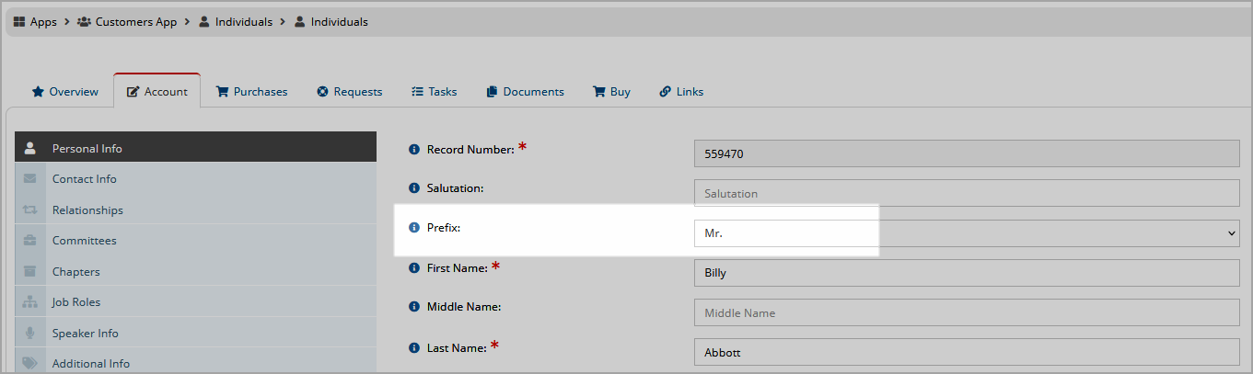Open the Prefix dropdown showing Mr.

967,233
